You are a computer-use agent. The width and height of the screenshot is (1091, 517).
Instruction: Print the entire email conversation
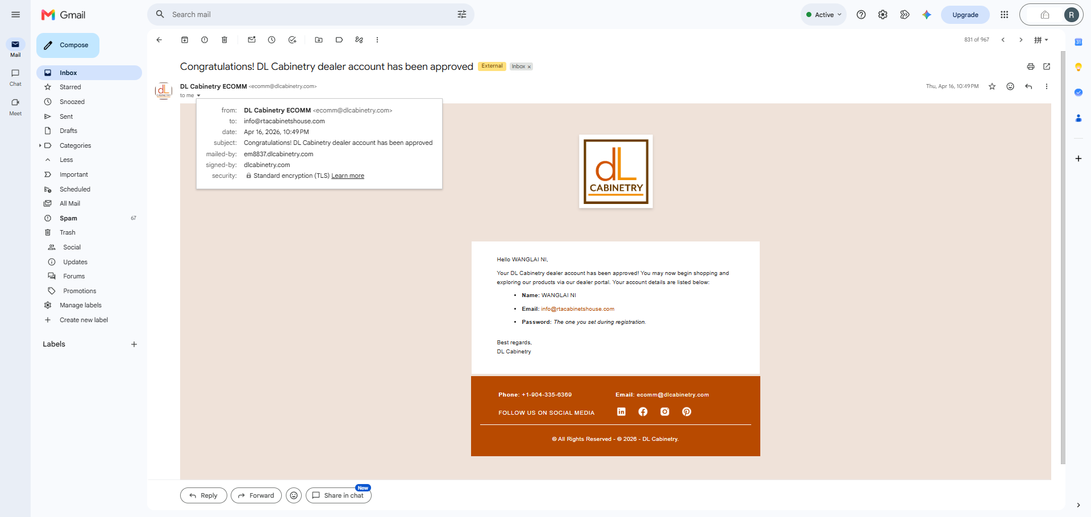click(x=1031, y=66)
